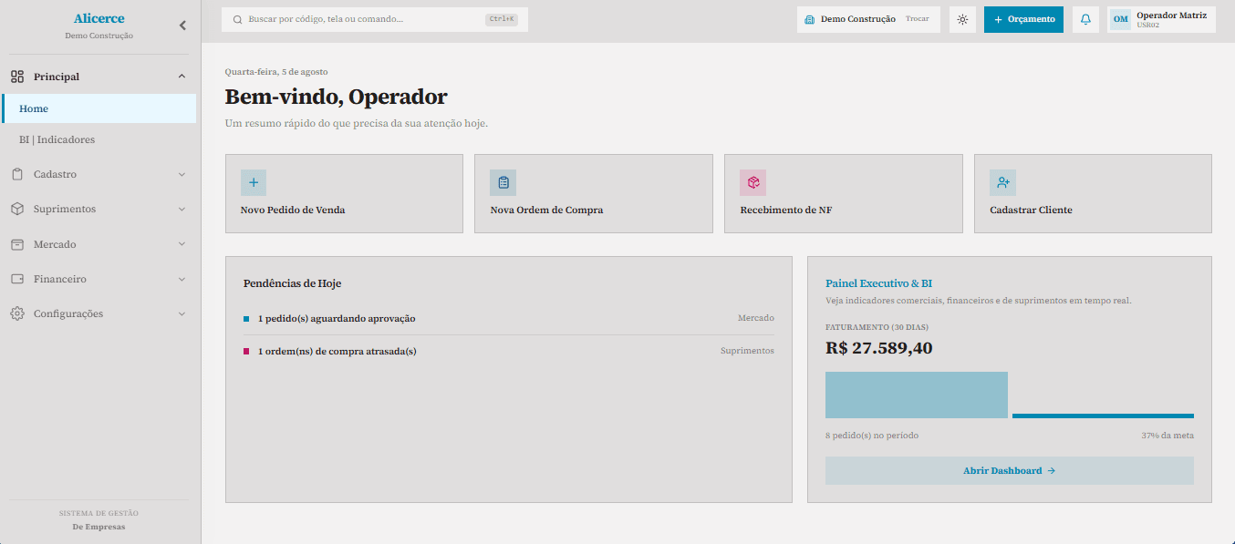Click the Ctrl+K shortcut badge
Viewport: 1235px width, 544px height.
(502, 19)
